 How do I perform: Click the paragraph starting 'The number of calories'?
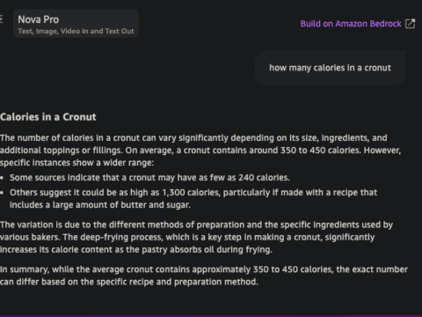point(200,150)
